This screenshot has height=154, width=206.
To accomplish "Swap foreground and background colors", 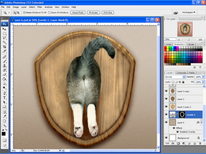I will click(x=6, y=130).
